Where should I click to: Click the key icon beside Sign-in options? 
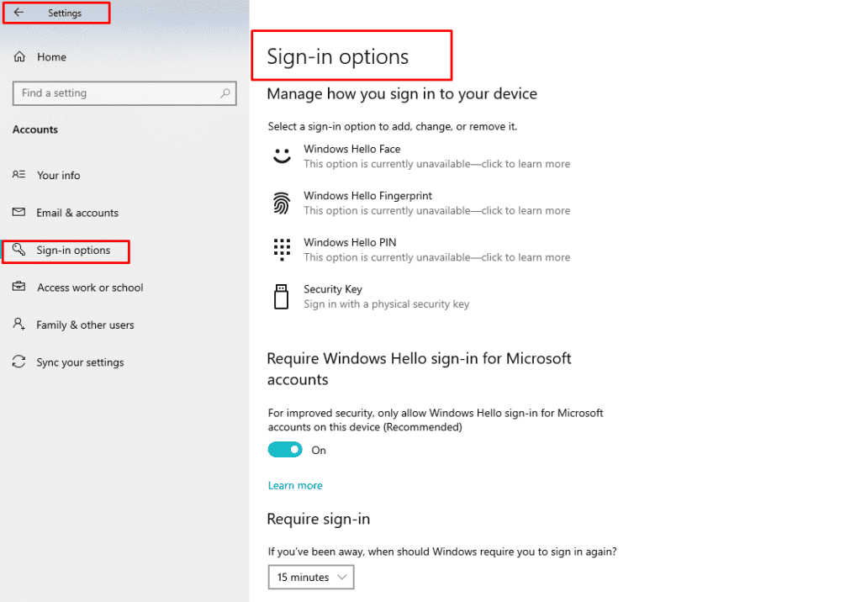(18, 250)
